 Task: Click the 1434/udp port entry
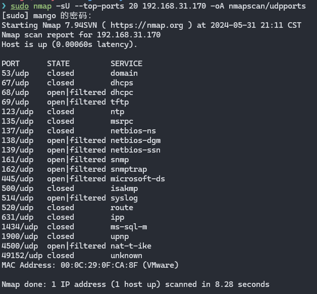[20, 227]
